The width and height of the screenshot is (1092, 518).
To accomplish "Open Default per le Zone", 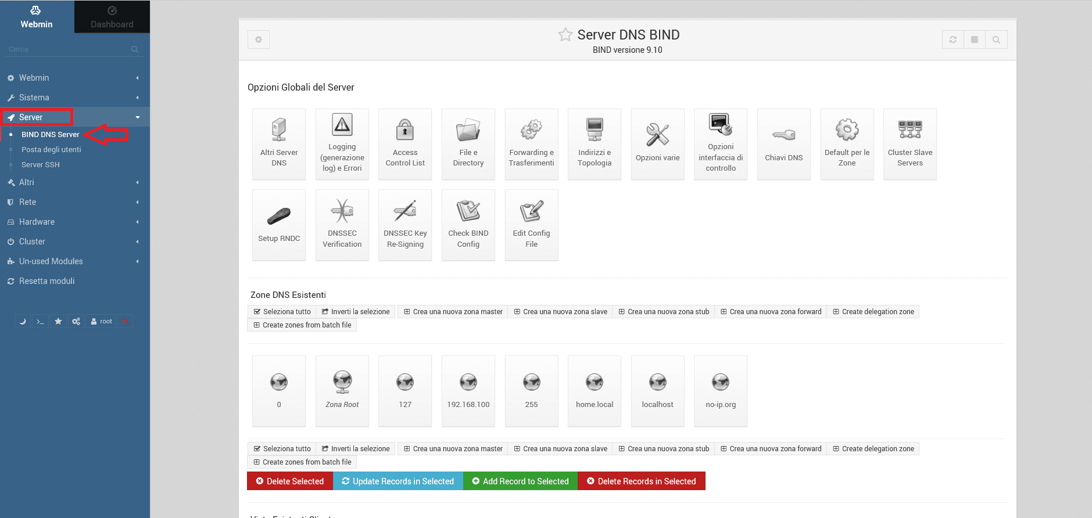I will click(x=847, y=144).
